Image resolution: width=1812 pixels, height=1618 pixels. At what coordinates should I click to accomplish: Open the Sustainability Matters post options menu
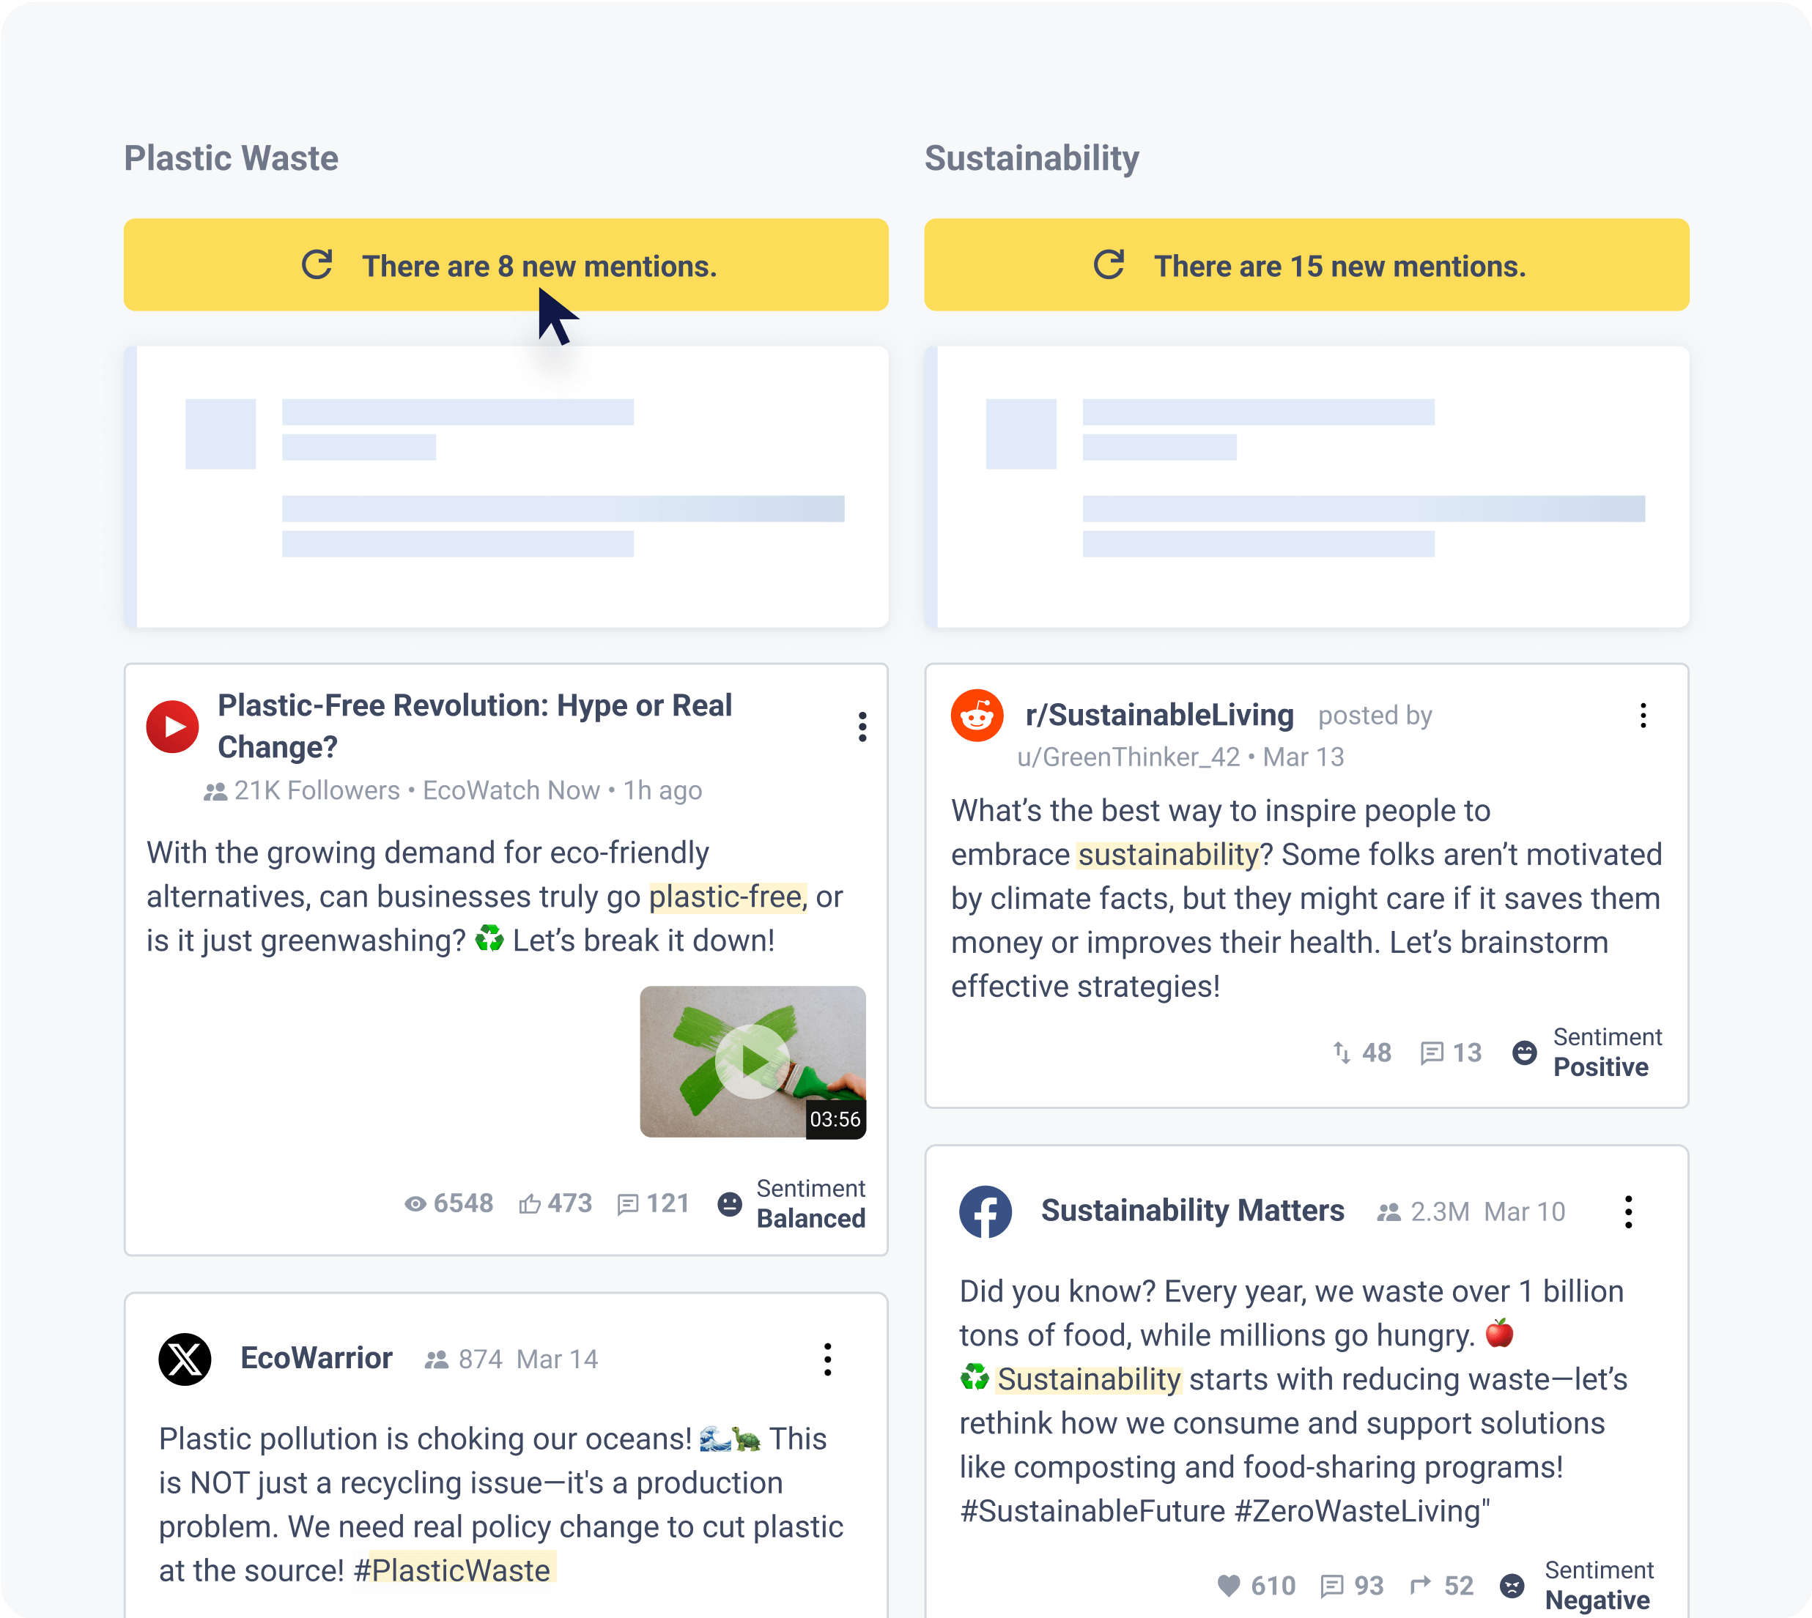click(x=1628, y=1211)
